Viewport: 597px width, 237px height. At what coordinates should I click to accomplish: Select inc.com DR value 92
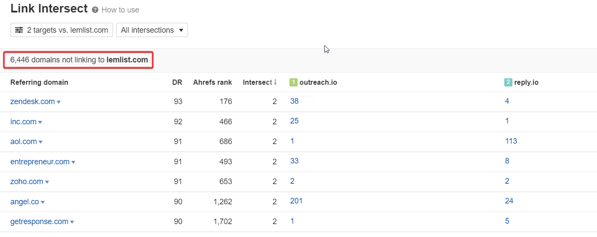pos(178,122)
